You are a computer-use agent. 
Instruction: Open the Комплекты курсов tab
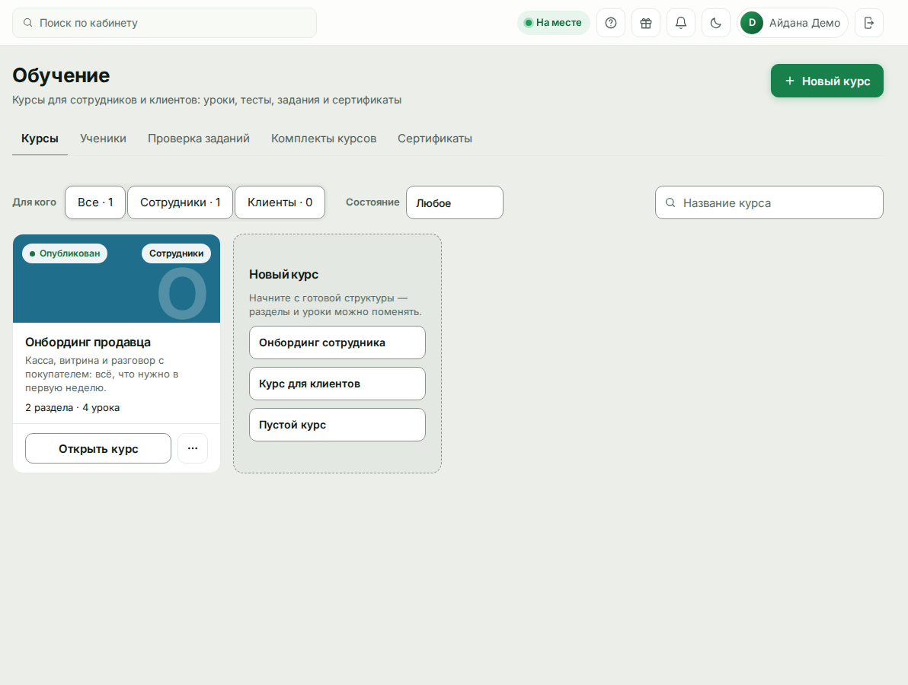tap(324, 139)
